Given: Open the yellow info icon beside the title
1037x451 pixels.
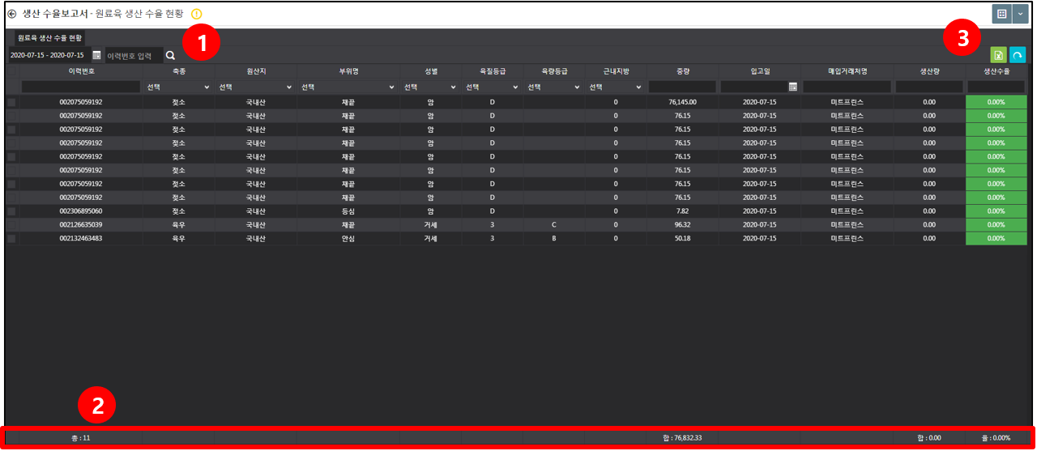Looking at the screenshot, I should pyautogui.click(x=197, y=15).
